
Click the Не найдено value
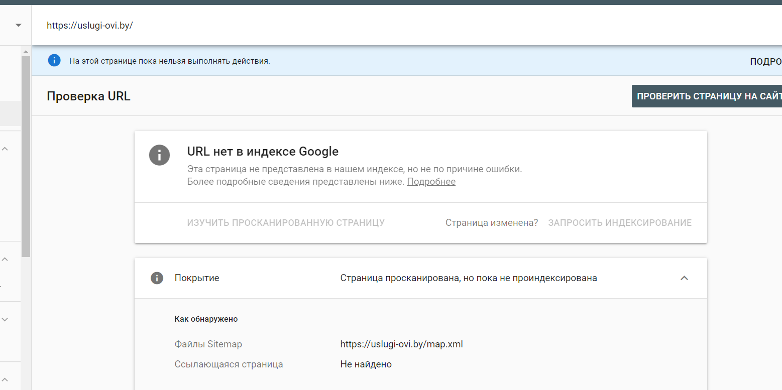[x=366, y=364]
